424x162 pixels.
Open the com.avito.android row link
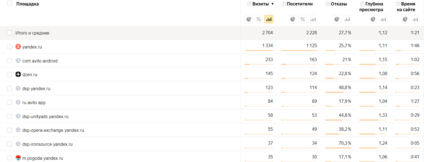(40, 61)
